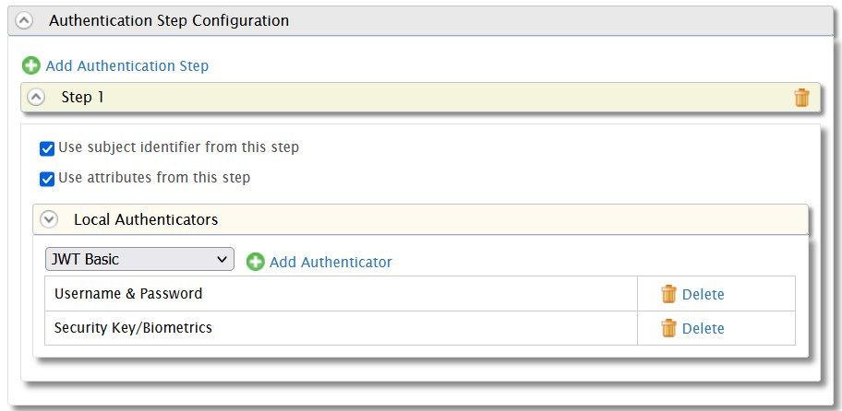Uncheck Use subject identifier from this step

[x=47, y=148]
